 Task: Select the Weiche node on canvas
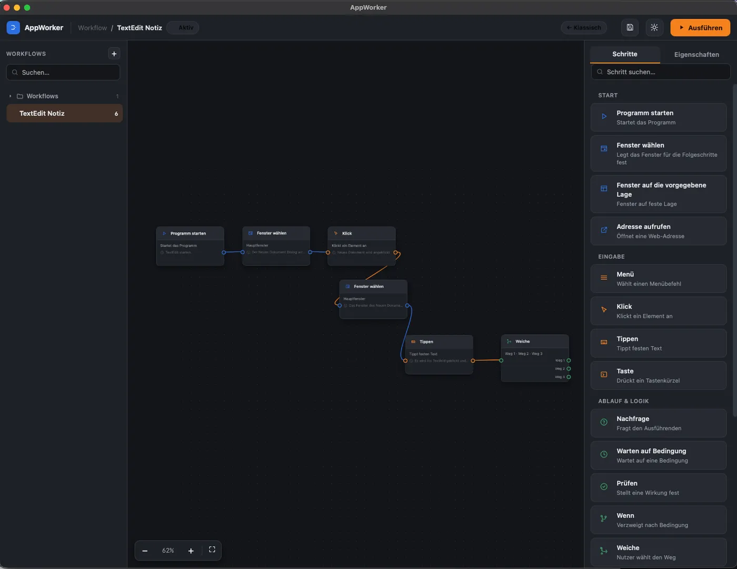point(535,358)
